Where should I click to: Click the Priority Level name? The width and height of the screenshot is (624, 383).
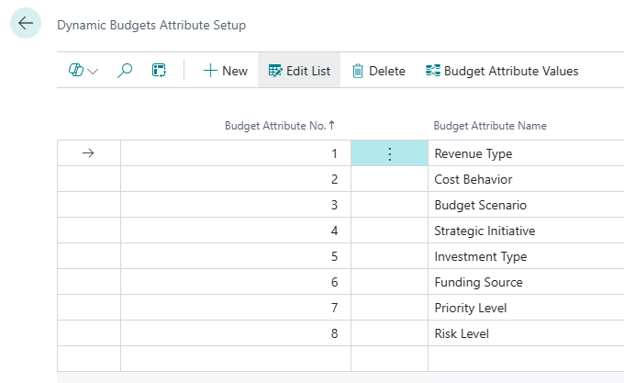pyautogui.click(x=470, y=309)
